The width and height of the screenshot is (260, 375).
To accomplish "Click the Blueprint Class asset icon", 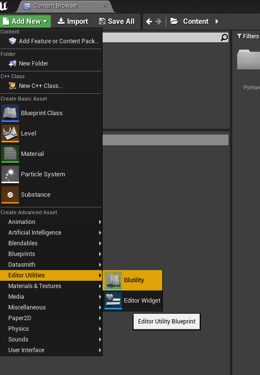I will [x=10, y=113].
